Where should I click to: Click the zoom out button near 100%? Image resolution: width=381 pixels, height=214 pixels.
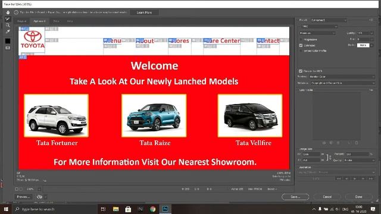pos(17,189)
